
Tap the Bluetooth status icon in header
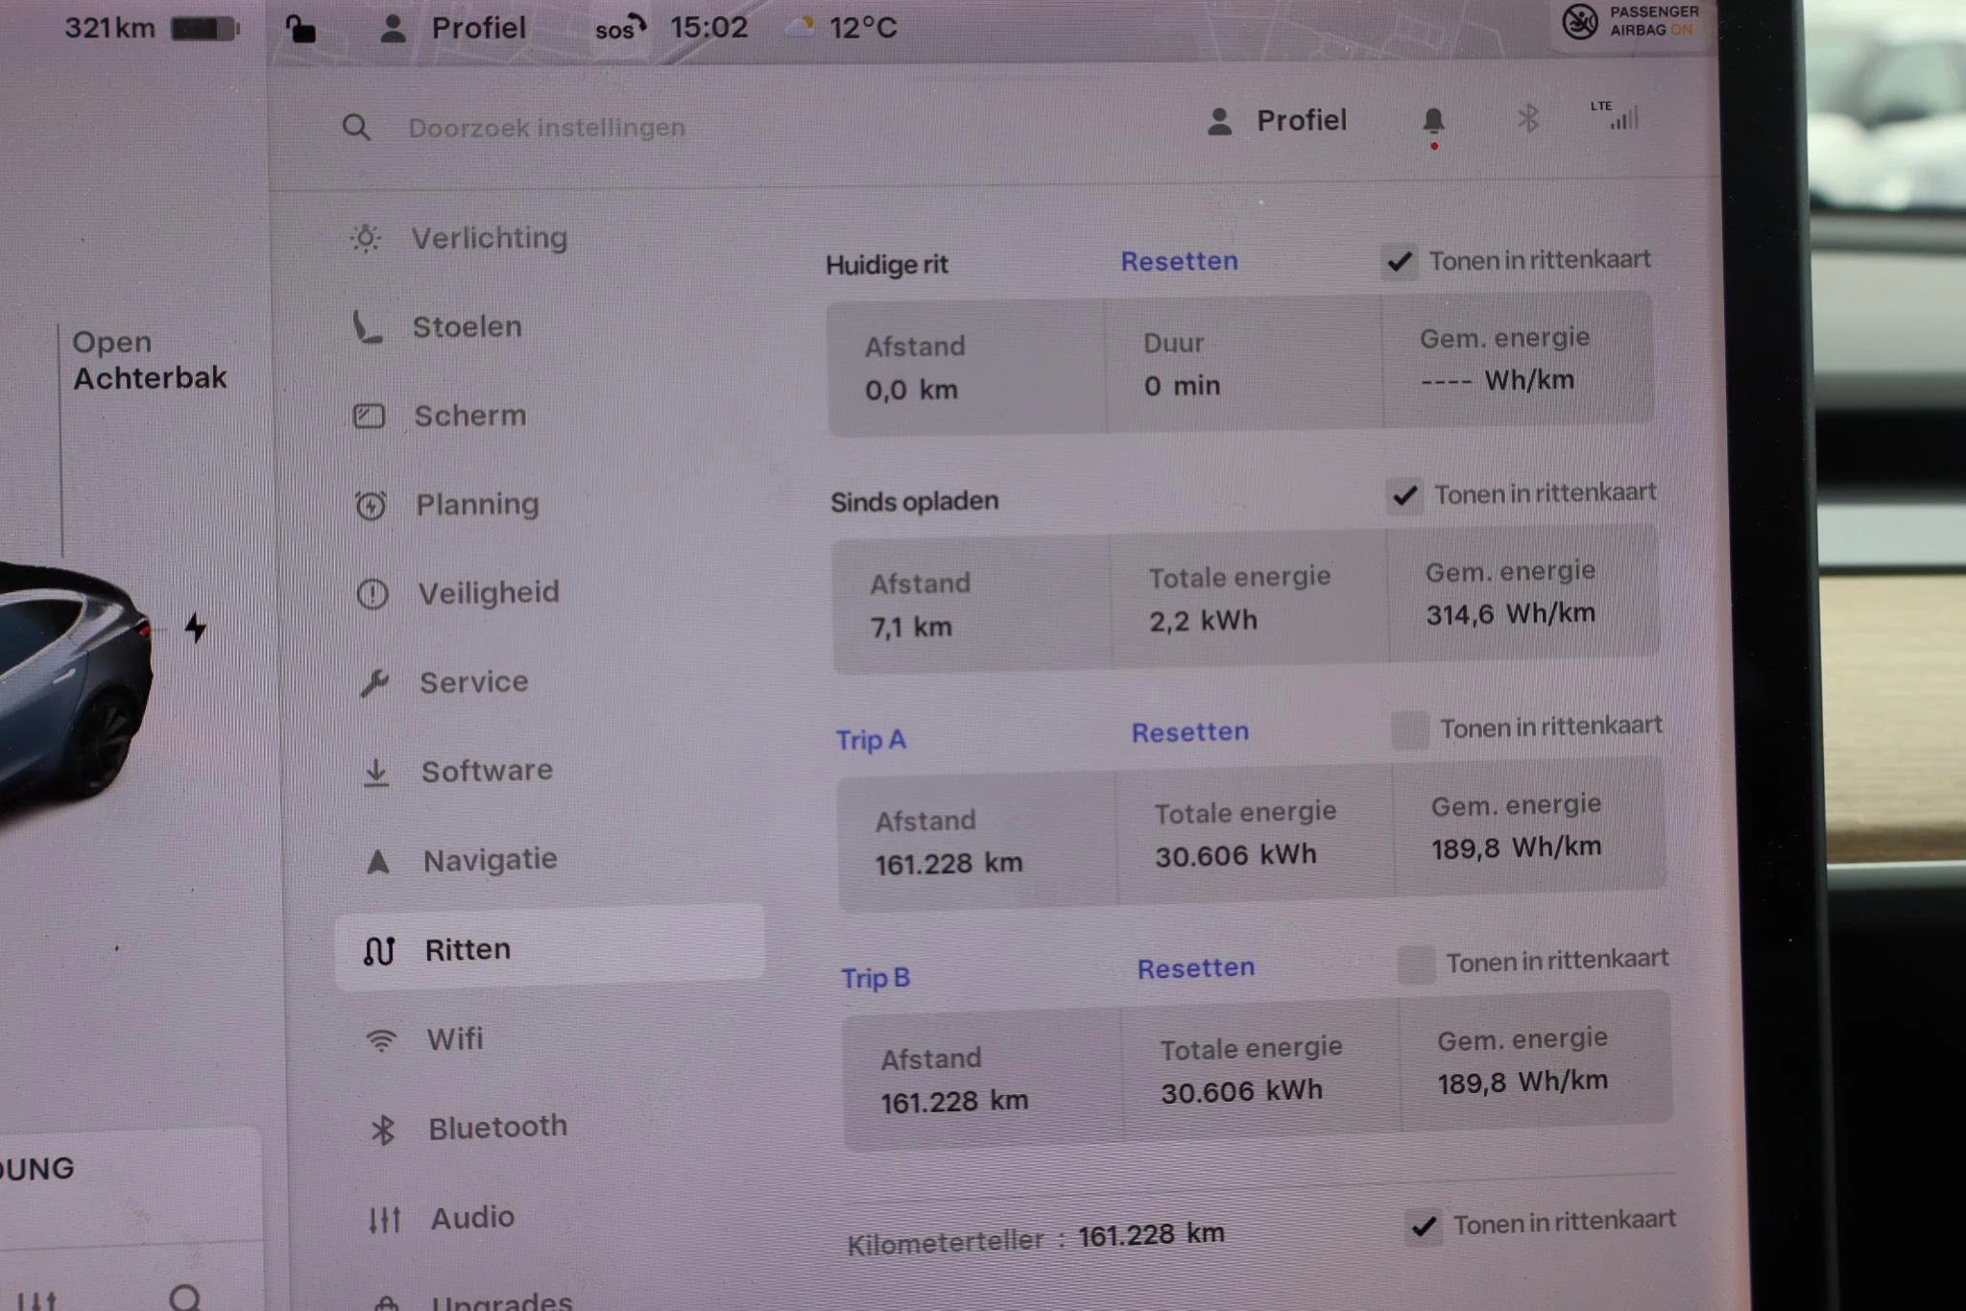tap(1527, 120)
